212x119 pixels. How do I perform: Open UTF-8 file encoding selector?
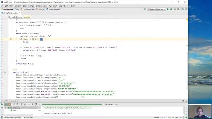coord(175,118)
